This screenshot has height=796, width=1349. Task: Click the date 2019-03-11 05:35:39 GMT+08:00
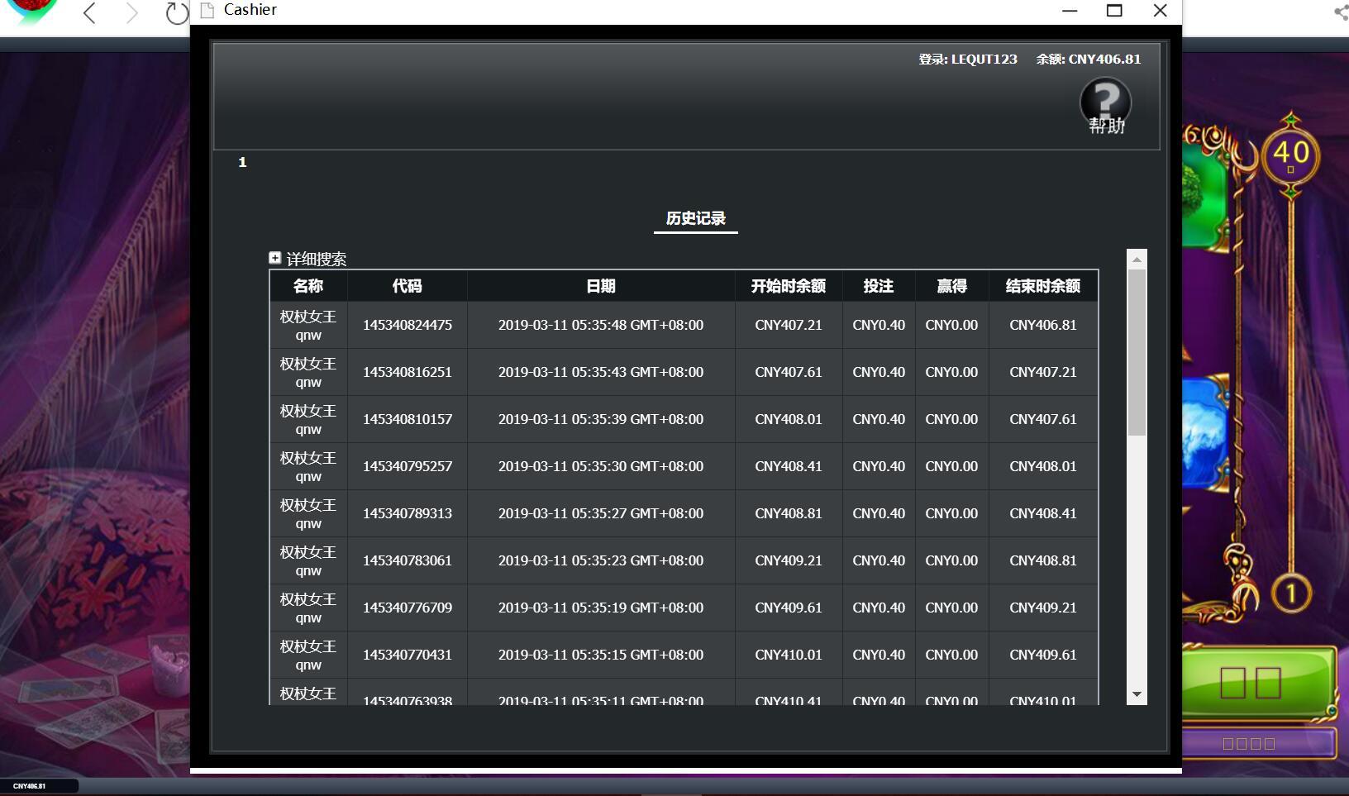pos(601,419)
